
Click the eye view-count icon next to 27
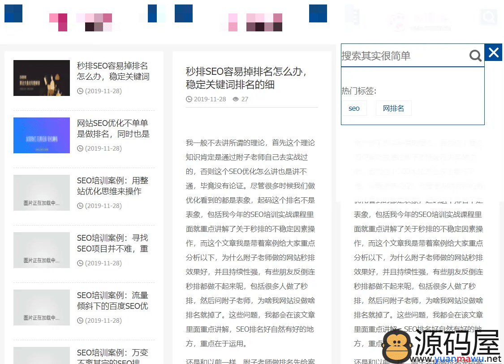(x=236, y=99)
